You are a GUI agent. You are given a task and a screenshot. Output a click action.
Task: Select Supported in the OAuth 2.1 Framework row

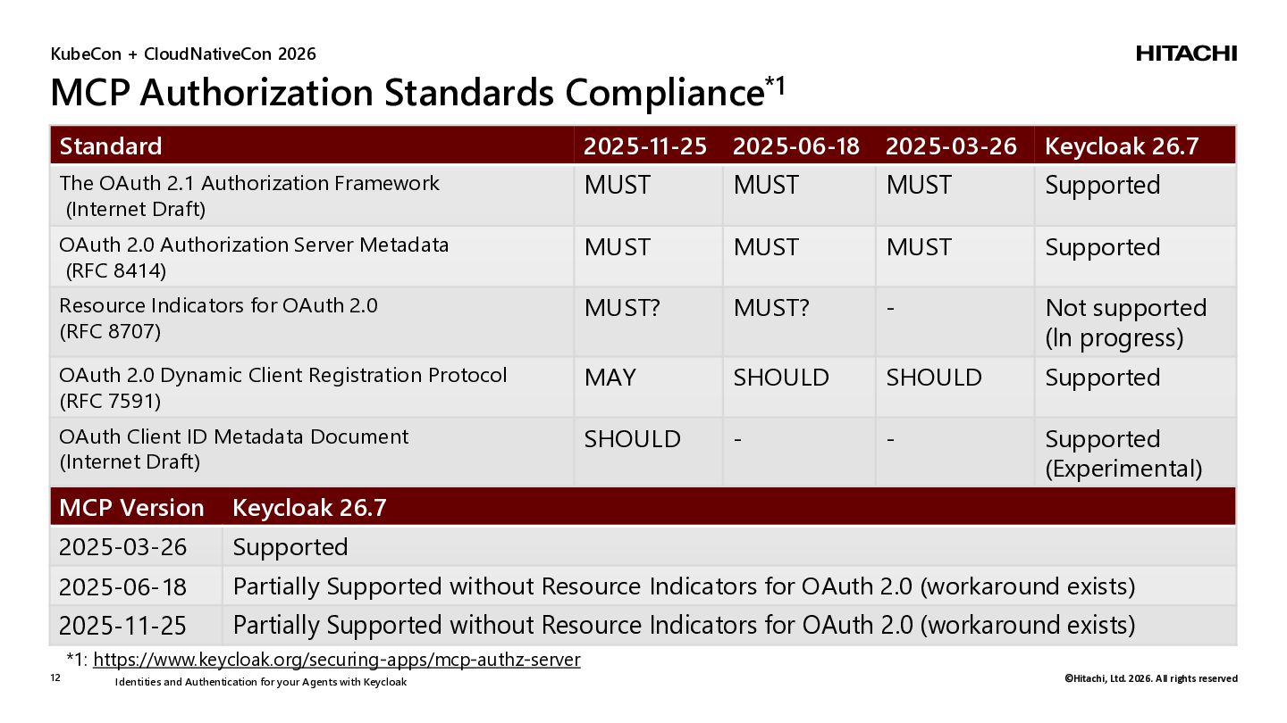(1103, 186)
